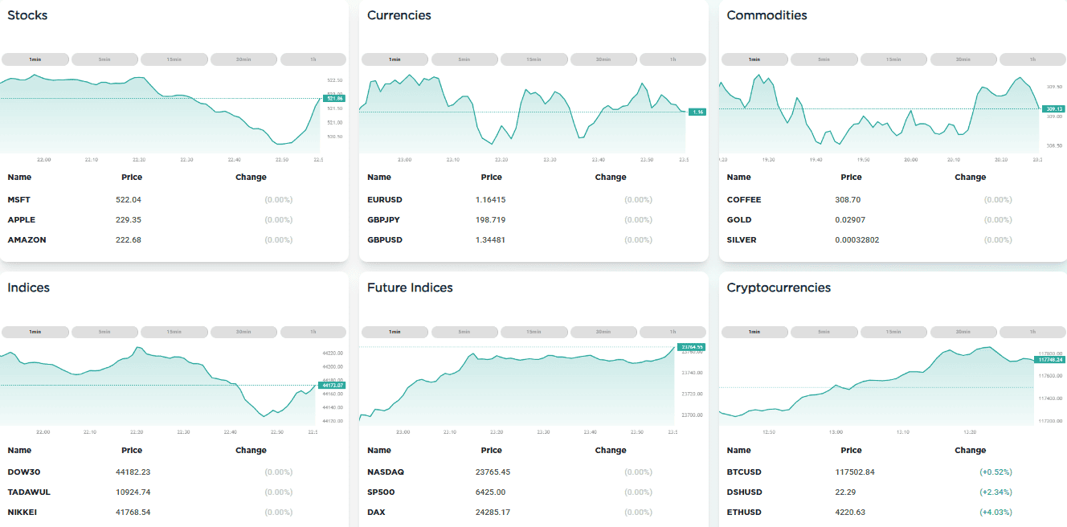Select COFFEE in the Commodities table
Viewport: 1067px width, 527px height.
point(742,199)
